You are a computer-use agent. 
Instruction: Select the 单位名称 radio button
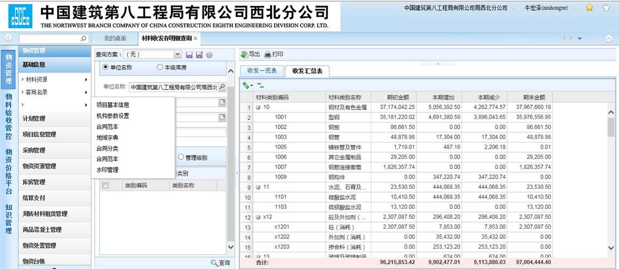105,67
